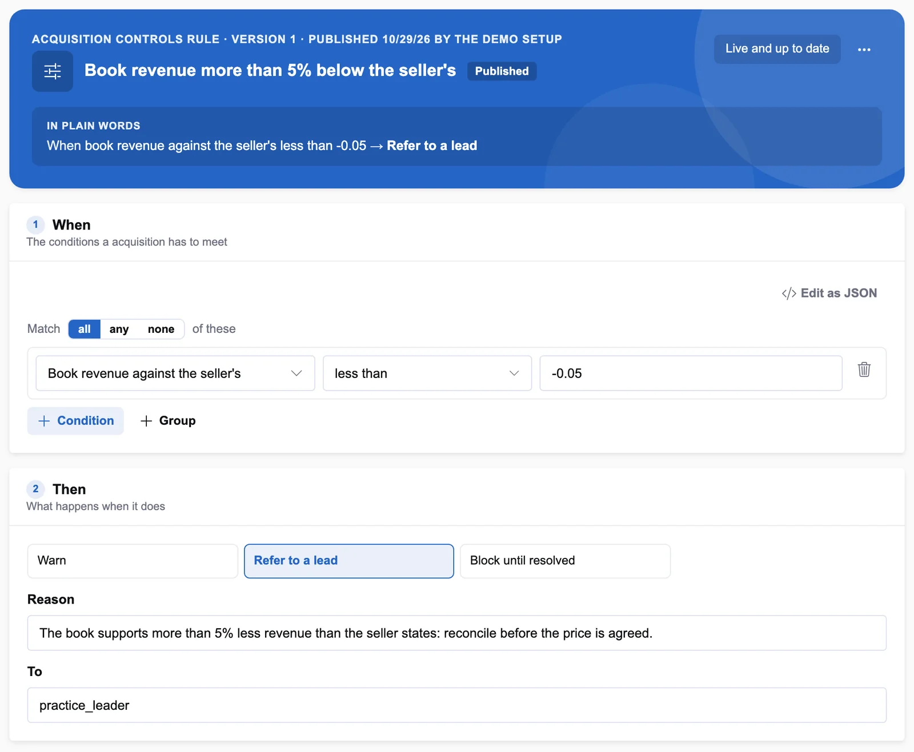Click the When section heading
This screenshot has height=752, width=914.
click(x=71, y=225)
